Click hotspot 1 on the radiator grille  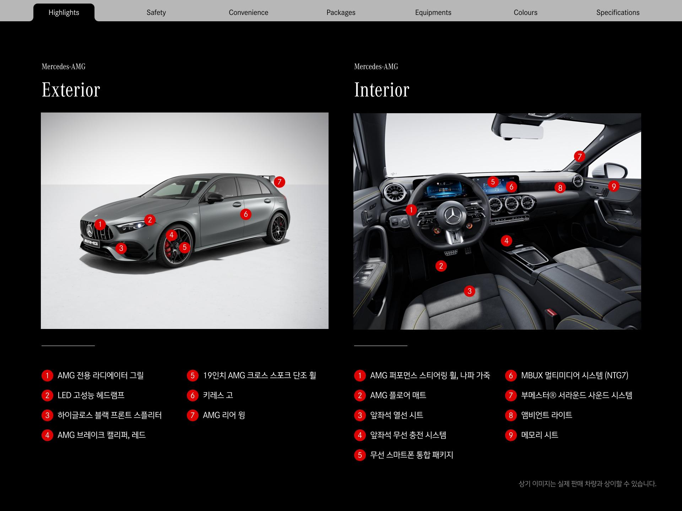[x=100, y=224]
